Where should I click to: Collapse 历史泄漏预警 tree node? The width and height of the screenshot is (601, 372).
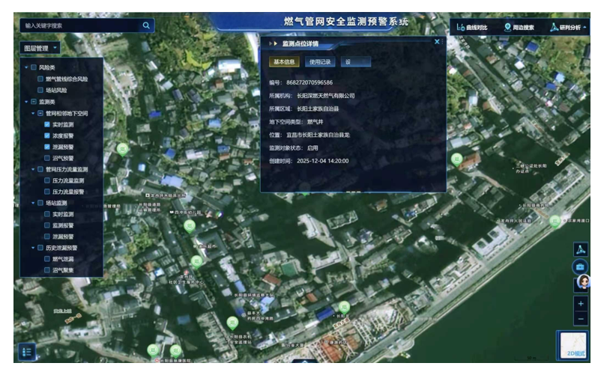[x=33, y=248]
